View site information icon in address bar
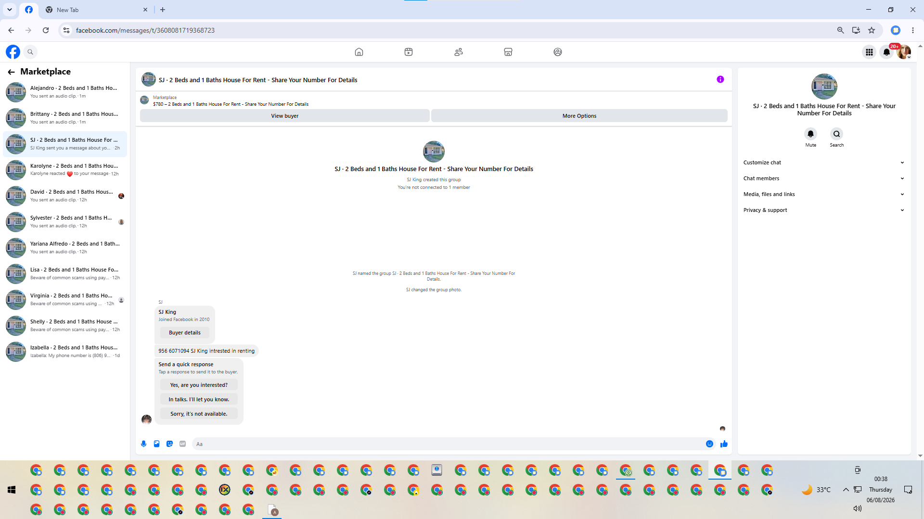This screenshot has width=924, height=519. click(66, 30)
